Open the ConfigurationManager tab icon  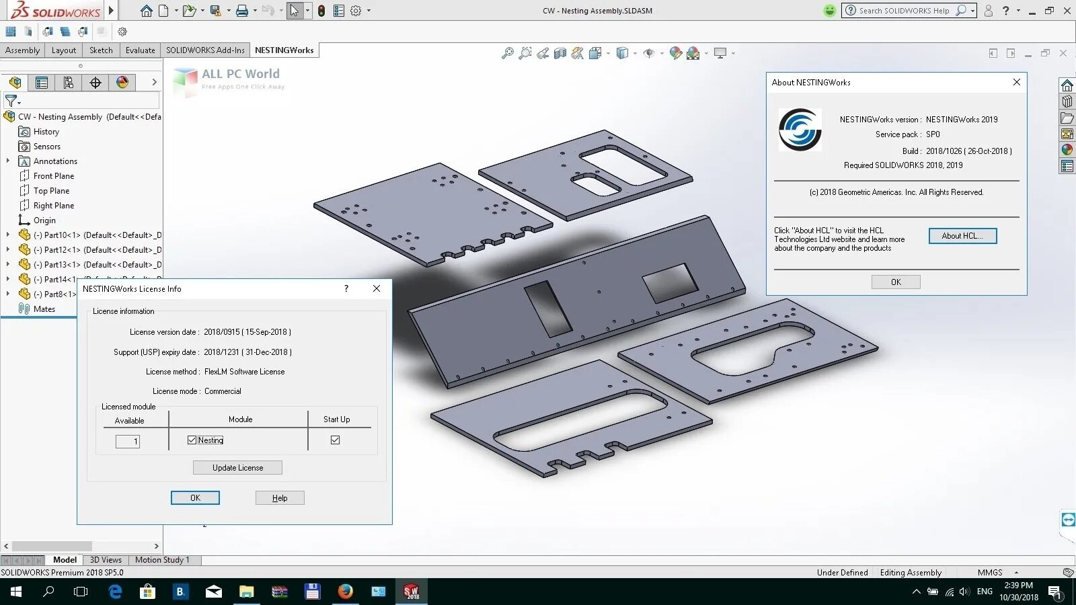(69, 83)
